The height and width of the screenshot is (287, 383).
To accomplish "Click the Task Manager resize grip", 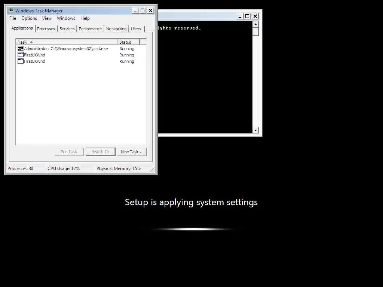I will tap(152, 169).
